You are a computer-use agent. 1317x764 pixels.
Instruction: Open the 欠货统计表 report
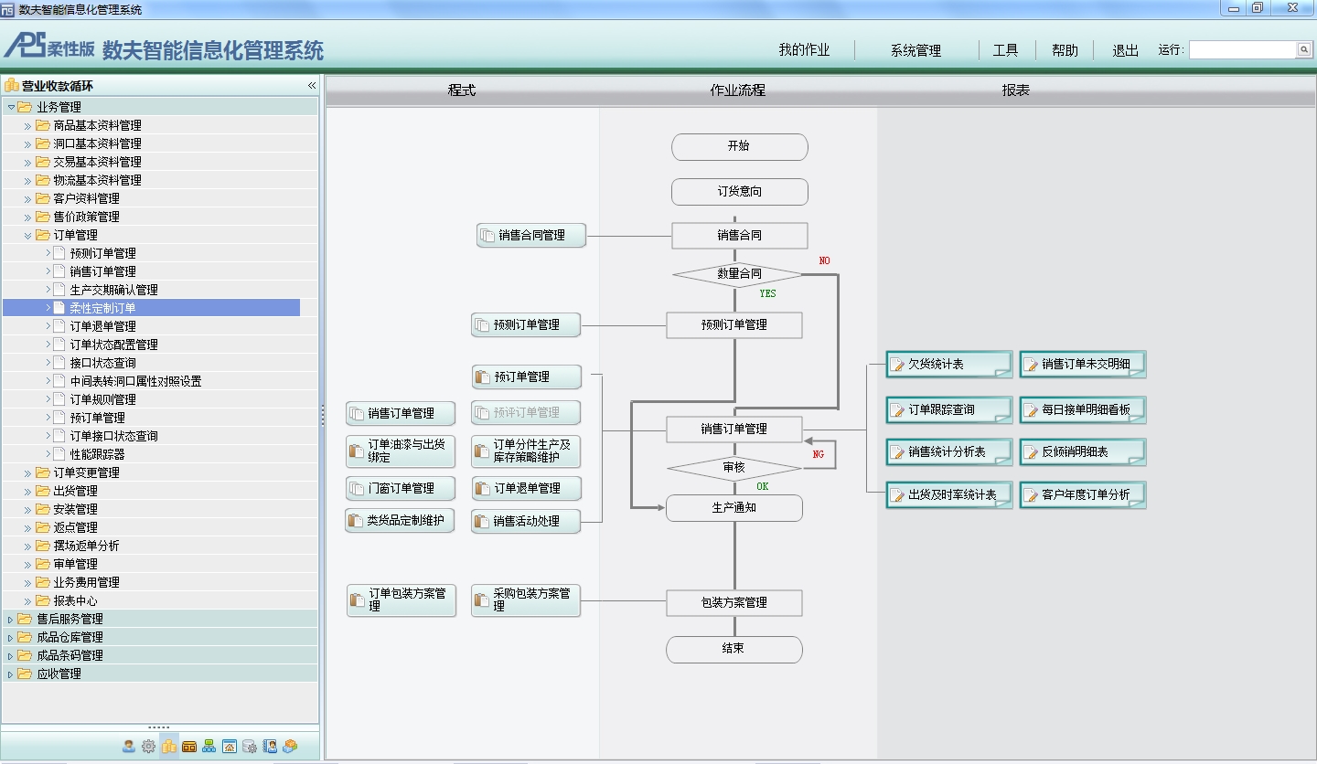point(949,364)
